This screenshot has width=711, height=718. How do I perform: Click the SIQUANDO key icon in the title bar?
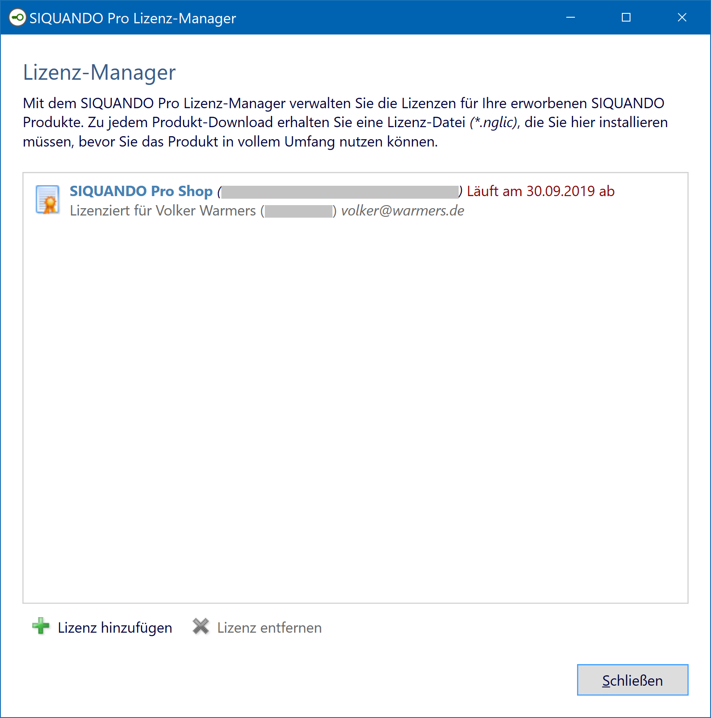[x=18, y=18]
